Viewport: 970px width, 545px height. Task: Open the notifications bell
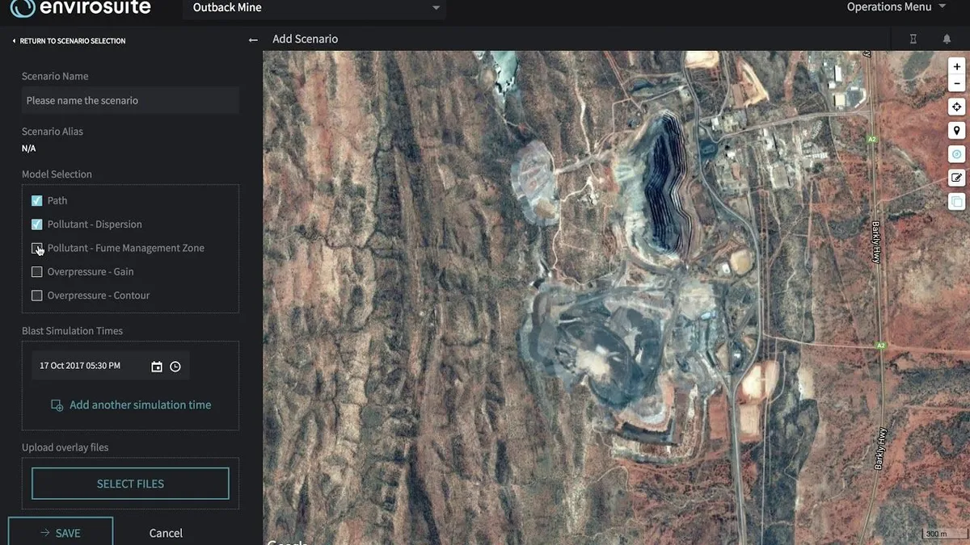[947, 39]
